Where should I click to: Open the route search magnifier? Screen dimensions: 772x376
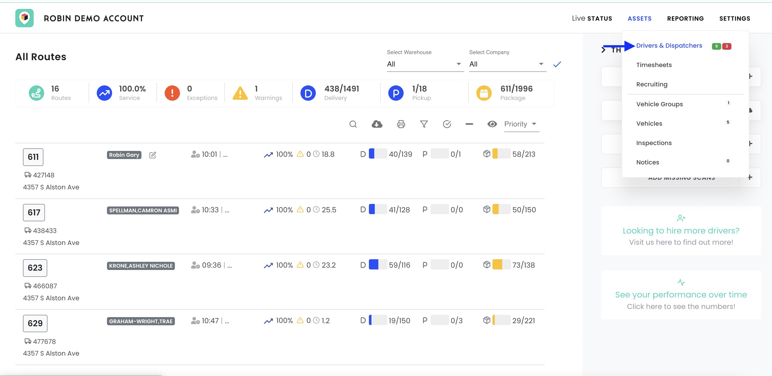[353, 124]
